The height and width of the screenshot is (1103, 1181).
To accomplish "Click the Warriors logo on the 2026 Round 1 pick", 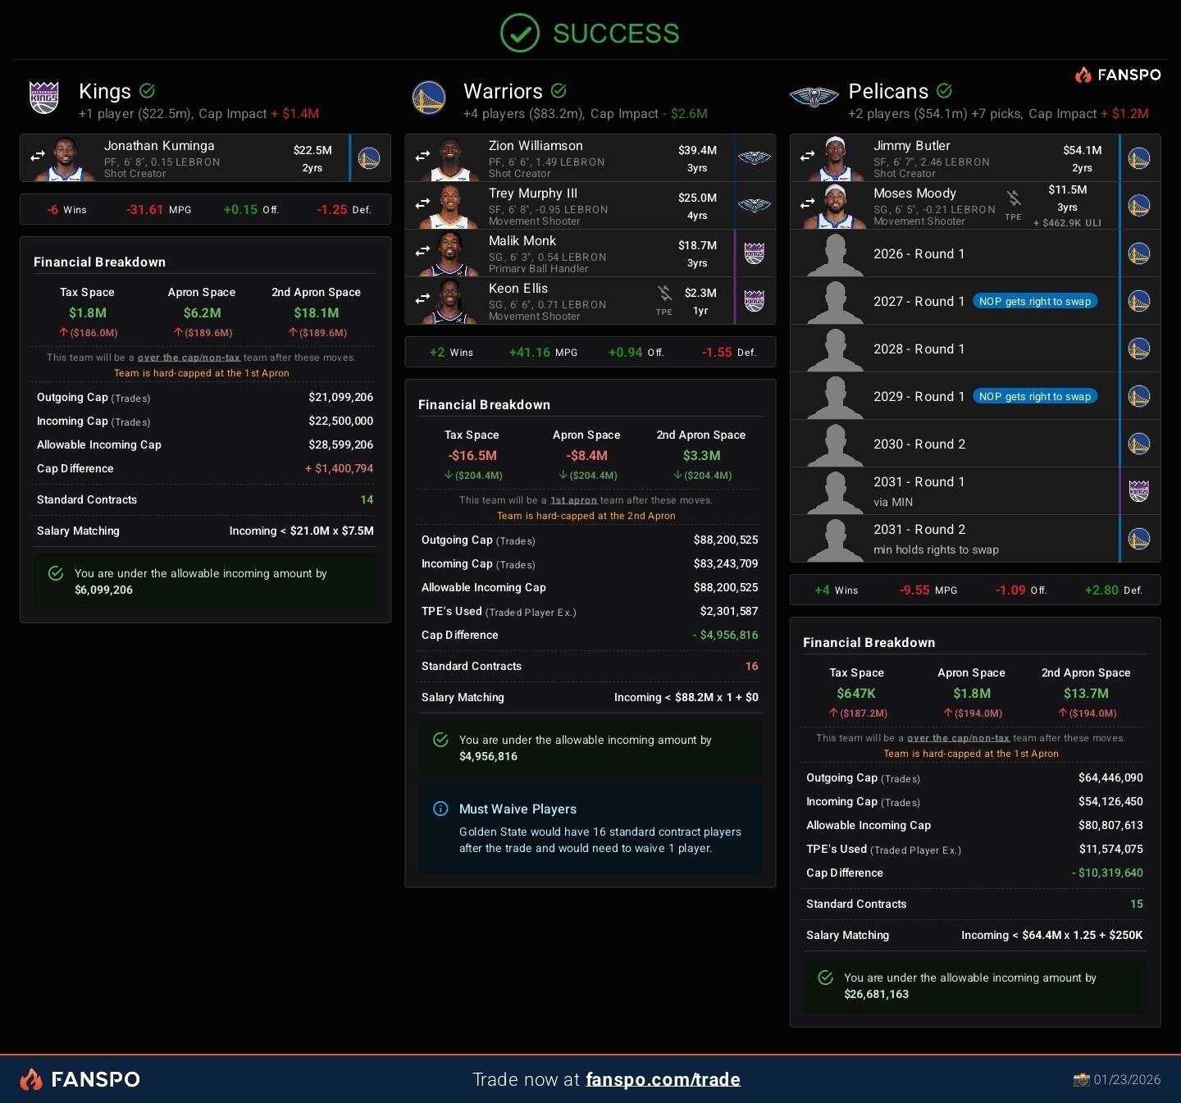I will [x=1138, y=253].
